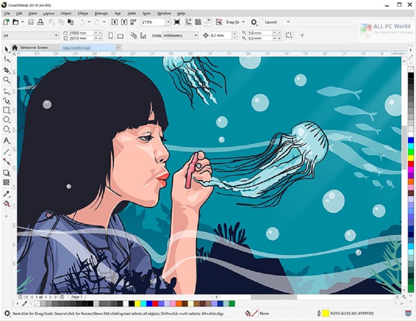Open the Object menu

point(66,13)
